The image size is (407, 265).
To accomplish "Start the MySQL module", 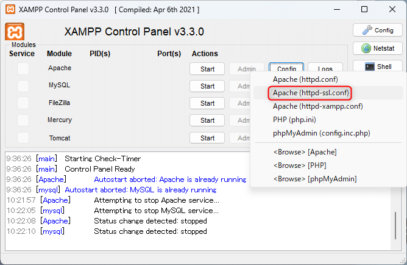I will coord(207,86).
